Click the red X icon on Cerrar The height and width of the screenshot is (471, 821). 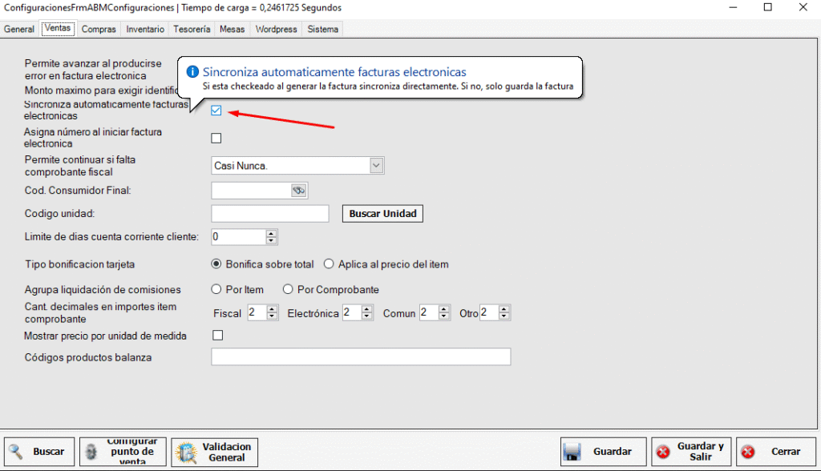coord(748,452)
